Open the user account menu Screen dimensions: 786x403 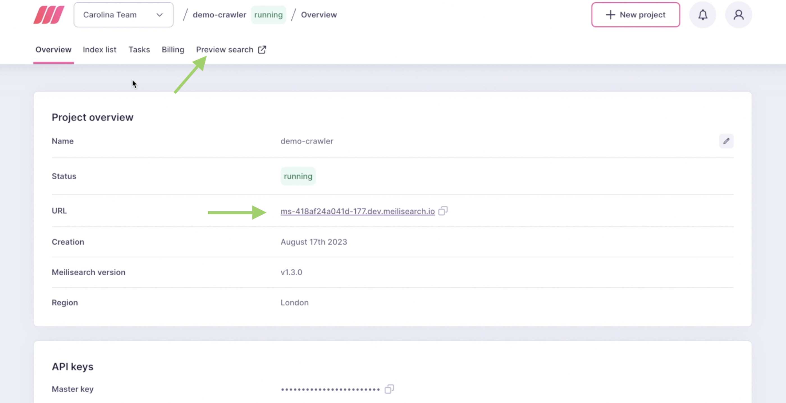tap(738, 15)
